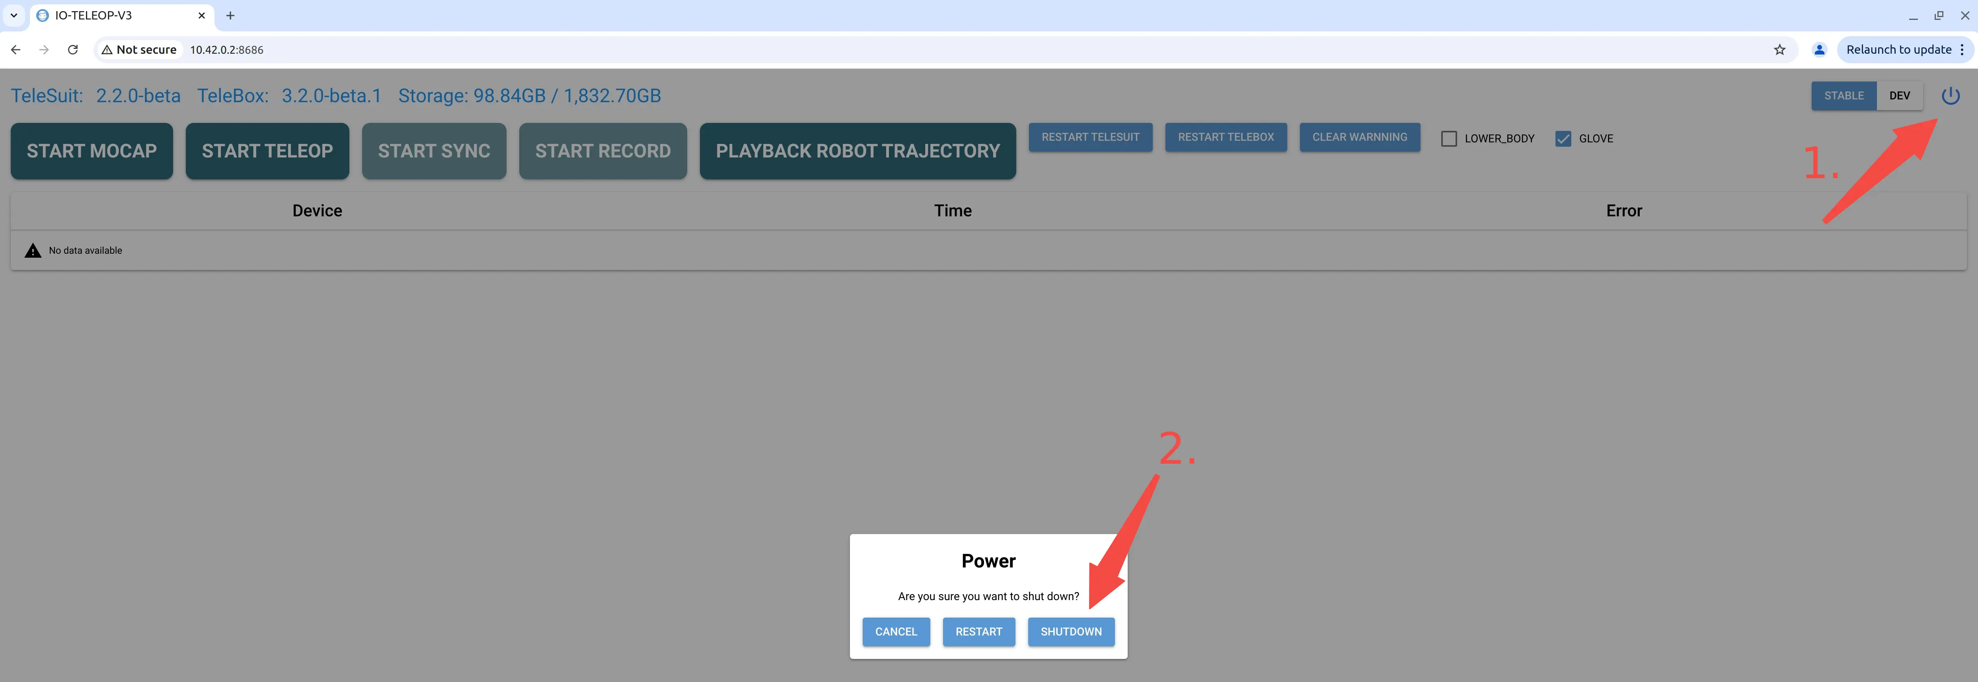Reload the page with the refresh icon
This screenshot has height=682, width=1978.
73,49
